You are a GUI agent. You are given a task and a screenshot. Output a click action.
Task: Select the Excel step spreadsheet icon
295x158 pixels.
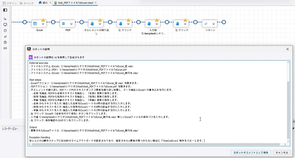[x=35, y=24]
